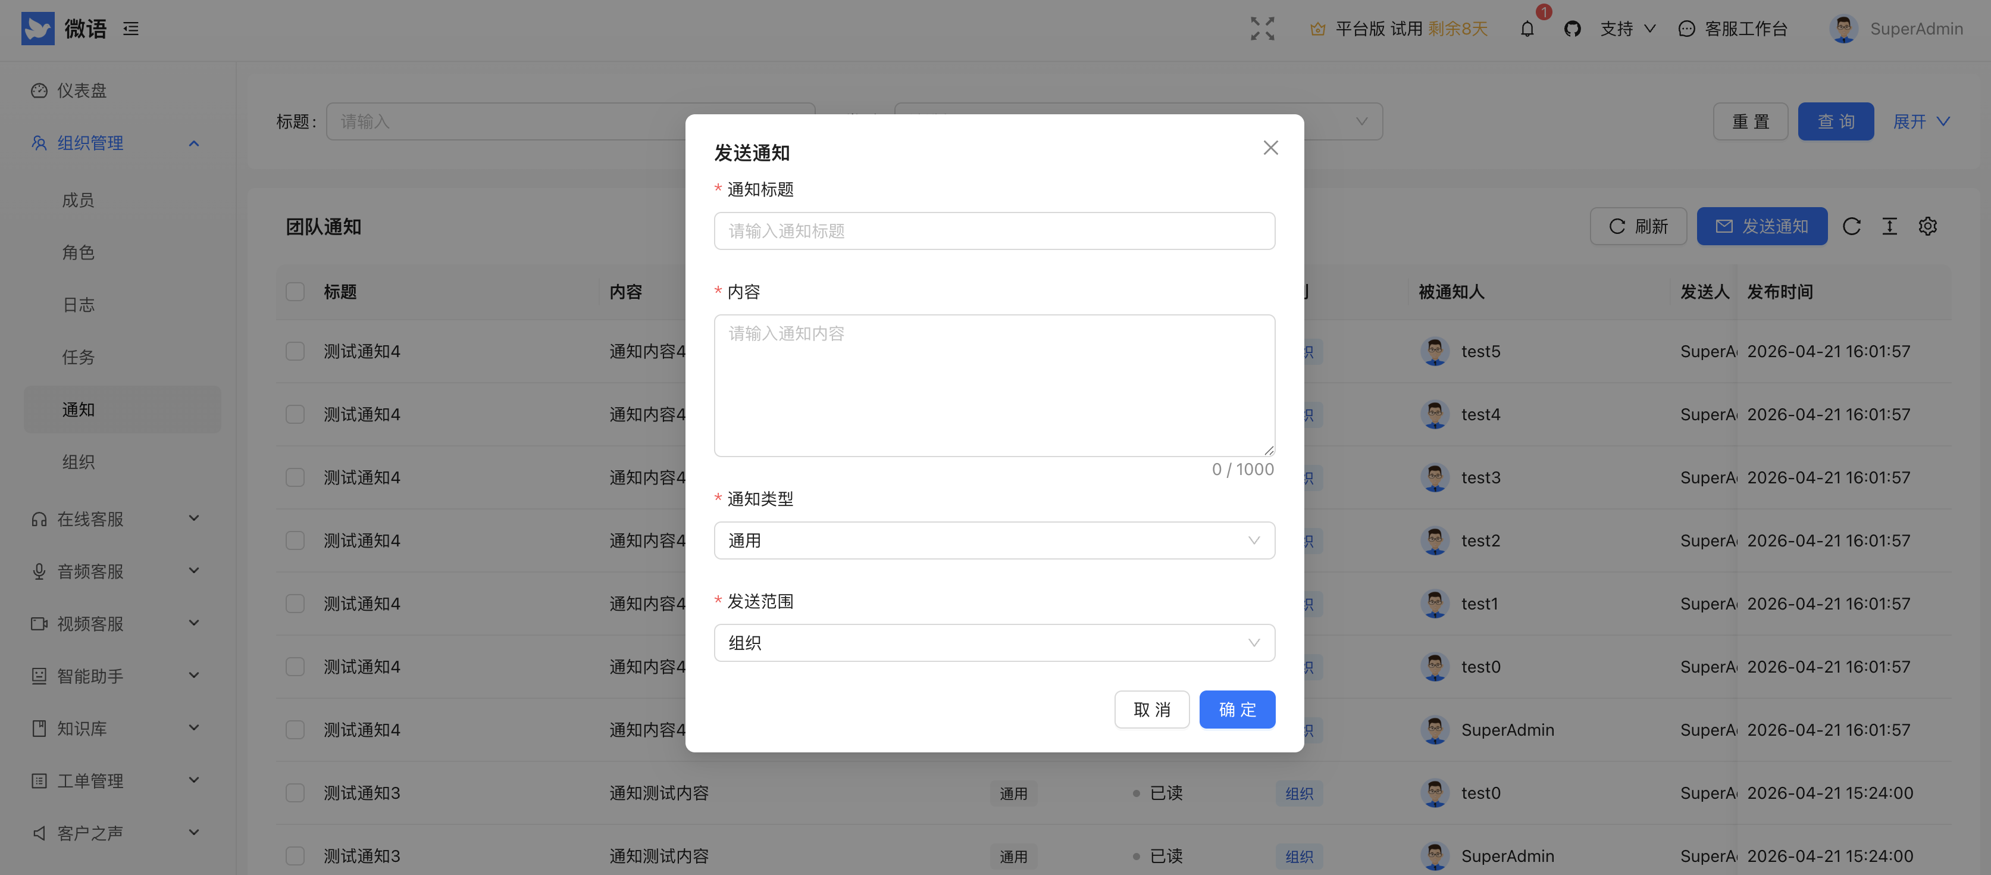1991x875 pixels.
Task: Open 支持 dropdown in header
Action: click(x=1628, y=29)
